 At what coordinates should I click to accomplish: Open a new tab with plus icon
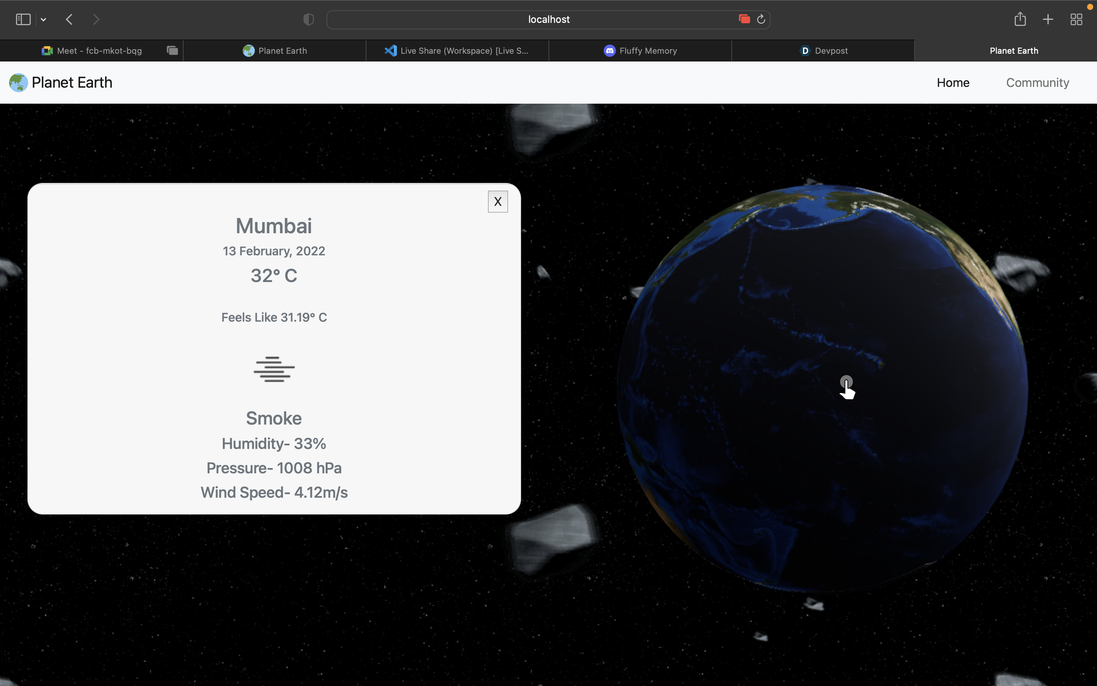[1048, 19]
